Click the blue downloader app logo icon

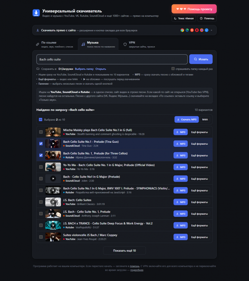click(36, 13)
